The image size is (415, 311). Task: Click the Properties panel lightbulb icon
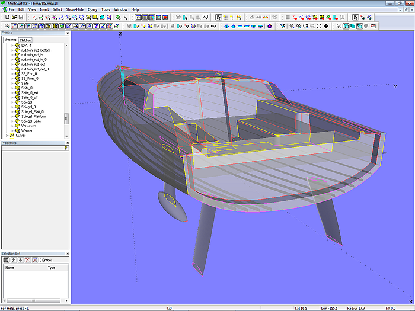click(x=66, y=148)
